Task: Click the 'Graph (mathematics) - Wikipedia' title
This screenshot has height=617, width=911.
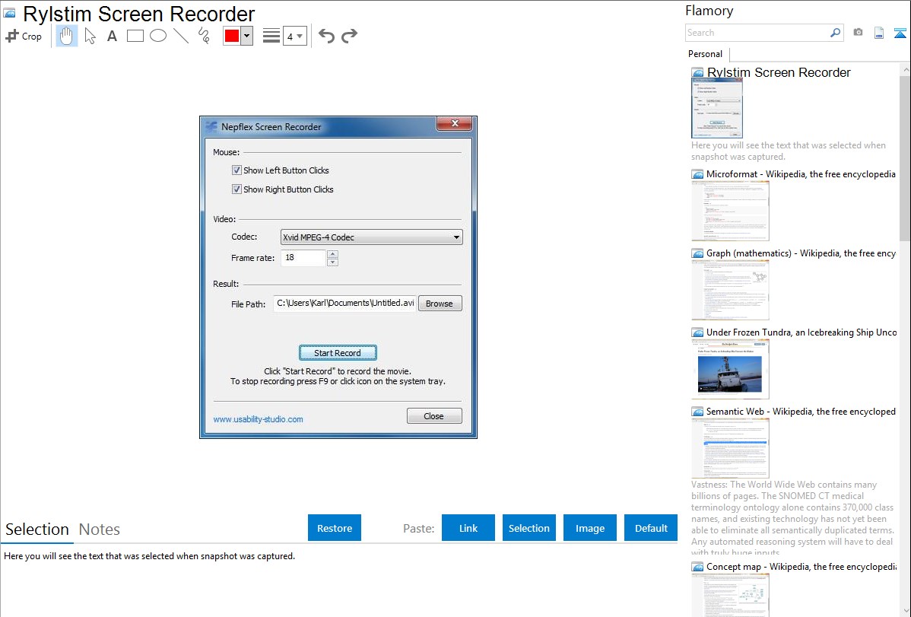Action: (801, 253)
